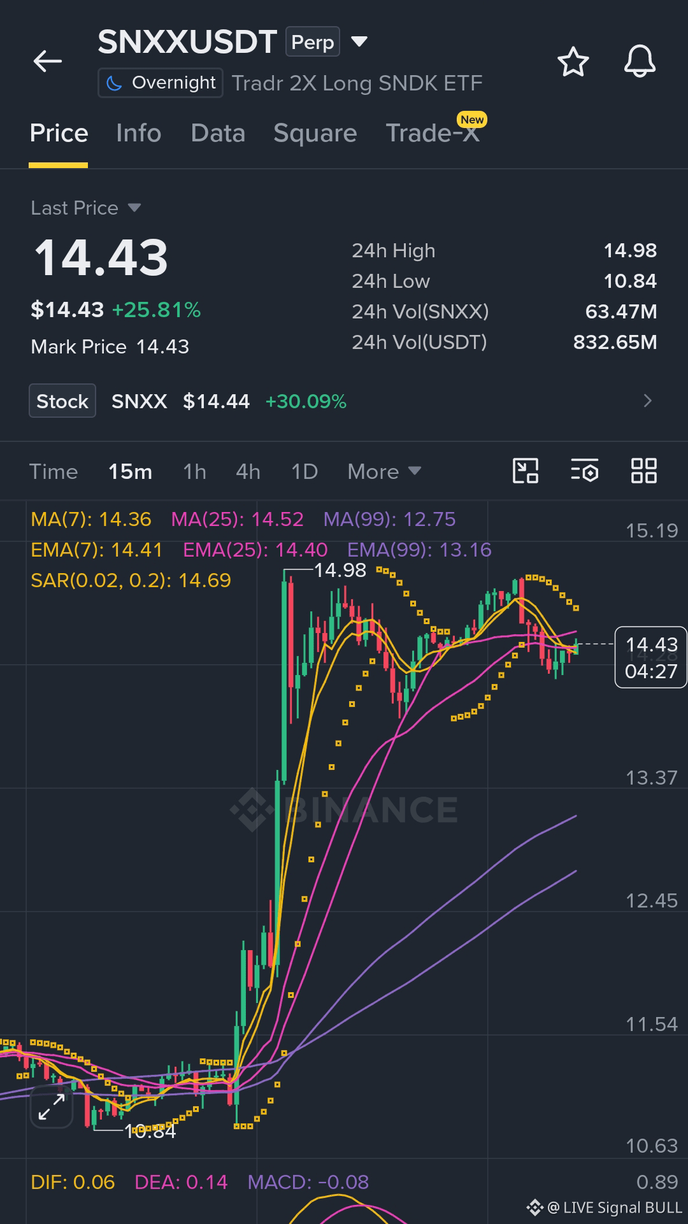688x1224 pixels.
Task: Tap the +25.81% price change
Action: [156, 310]
